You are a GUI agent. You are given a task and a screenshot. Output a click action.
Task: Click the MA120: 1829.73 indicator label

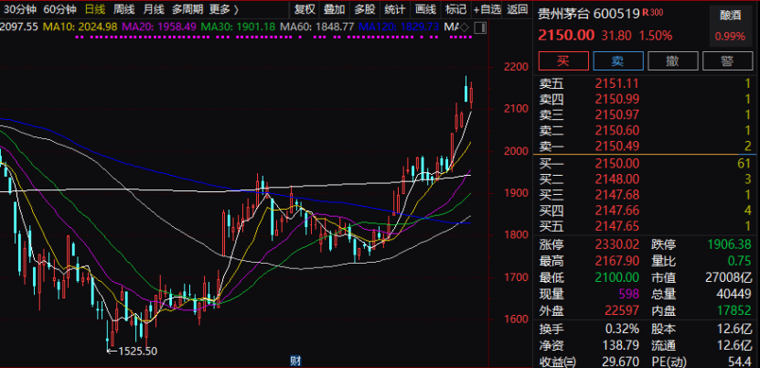tap(399, 27)
